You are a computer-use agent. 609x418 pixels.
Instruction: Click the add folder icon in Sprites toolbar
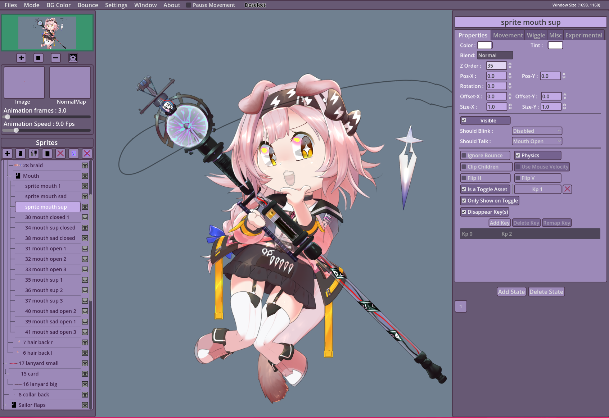(21, 154)
